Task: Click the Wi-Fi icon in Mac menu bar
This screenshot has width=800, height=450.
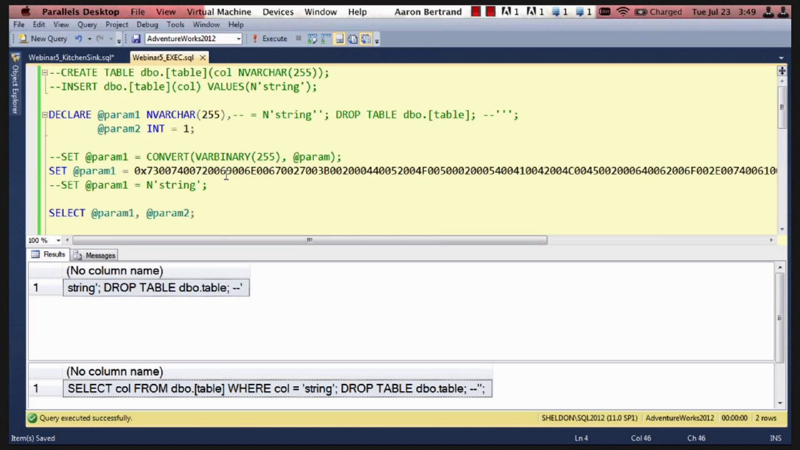Action: tap(622, 12)
